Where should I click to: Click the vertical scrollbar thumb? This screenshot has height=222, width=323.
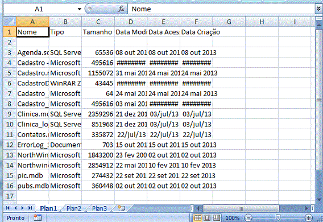pos(318,100)
